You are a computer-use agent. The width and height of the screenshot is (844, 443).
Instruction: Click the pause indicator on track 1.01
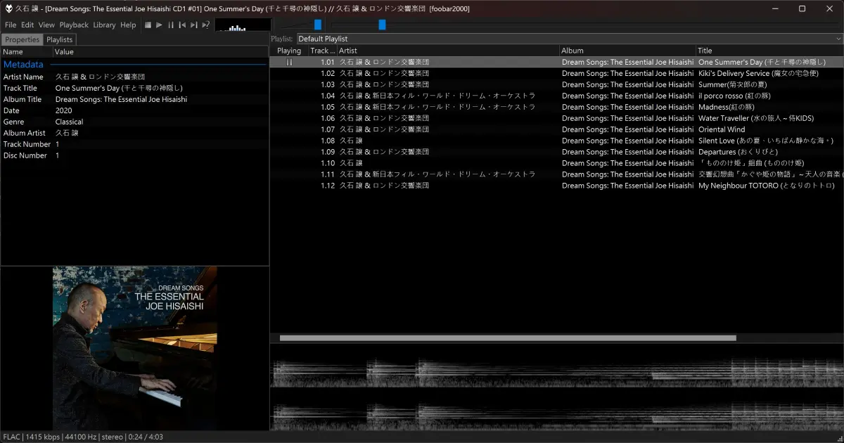(x=289, y=62)
